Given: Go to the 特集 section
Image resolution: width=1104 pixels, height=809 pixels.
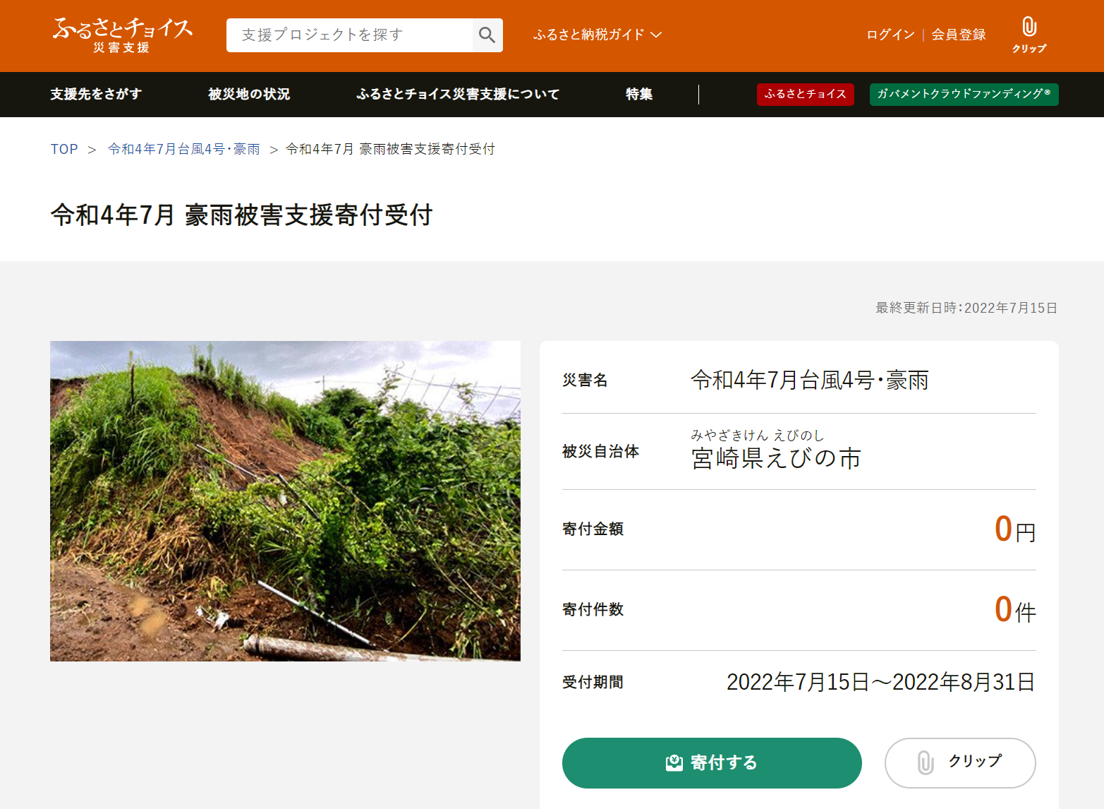Looking at the screenshot, I should (x=639, y=94).
